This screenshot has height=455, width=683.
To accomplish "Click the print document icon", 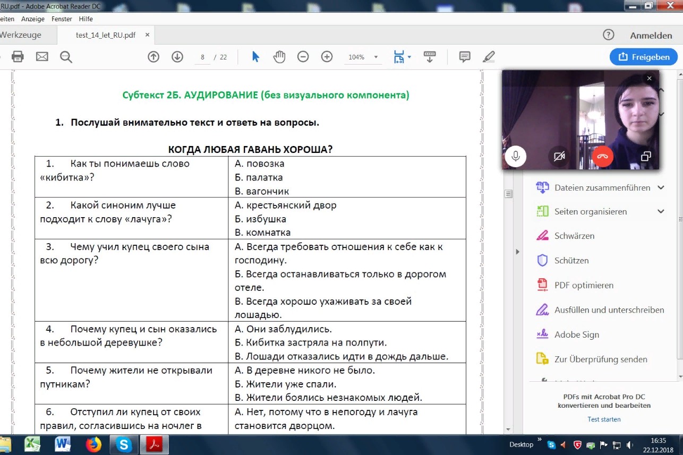I will click(18, 56).
